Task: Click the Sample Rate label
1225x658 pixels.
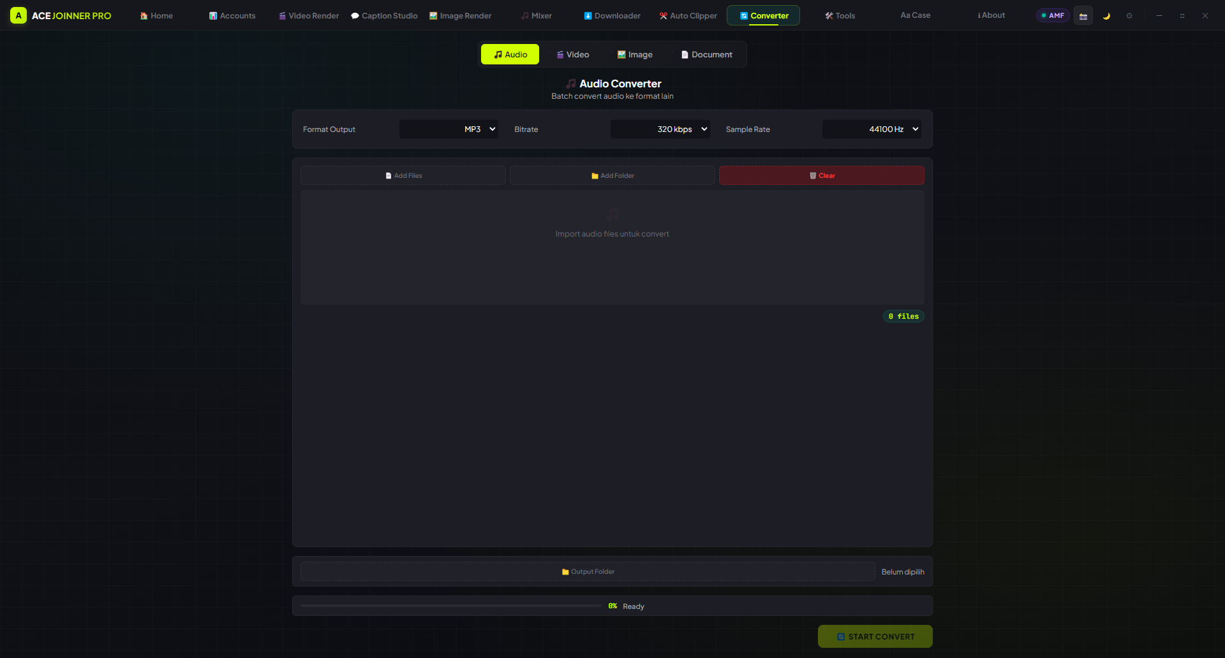Action: click(x=748, y=129)
